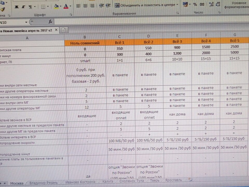Select Всё 1 header cell
249x187 pixels.
coord(120,42)
